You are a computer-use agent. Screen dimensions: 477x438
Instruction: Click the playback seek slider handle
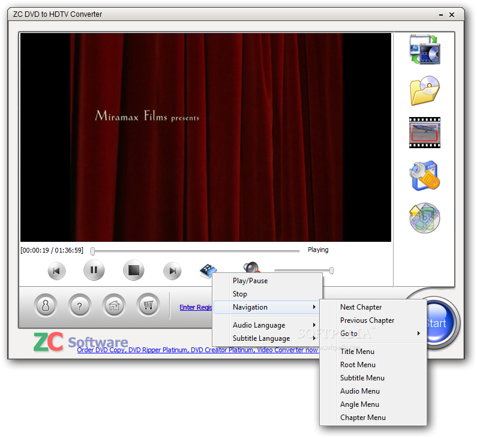point(93,251)
